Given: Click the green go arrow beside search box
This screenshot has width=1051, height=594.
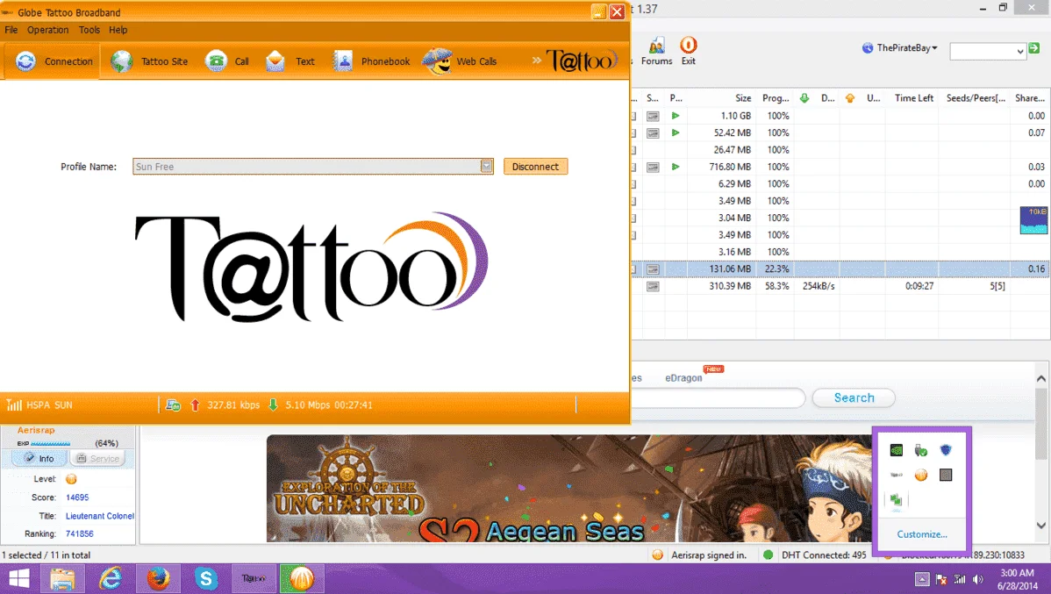Looking at the screenshot, I should (1034, 48).
